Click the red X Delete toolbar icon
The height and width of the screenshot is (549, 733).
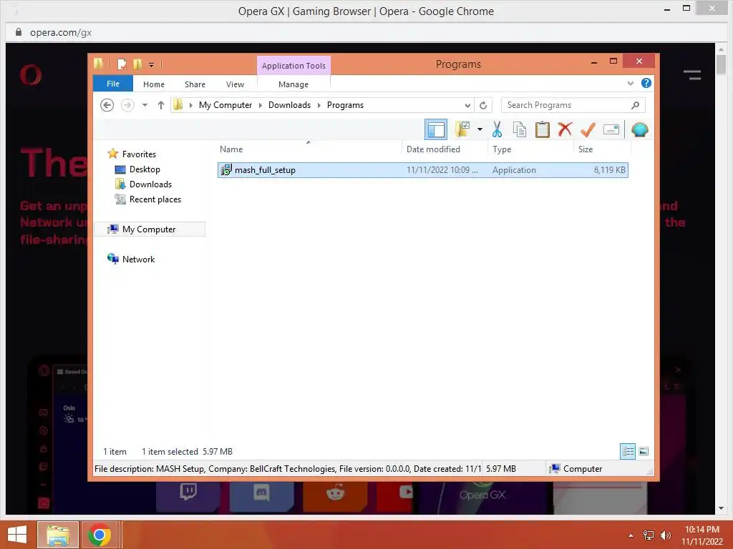(565, 129)
